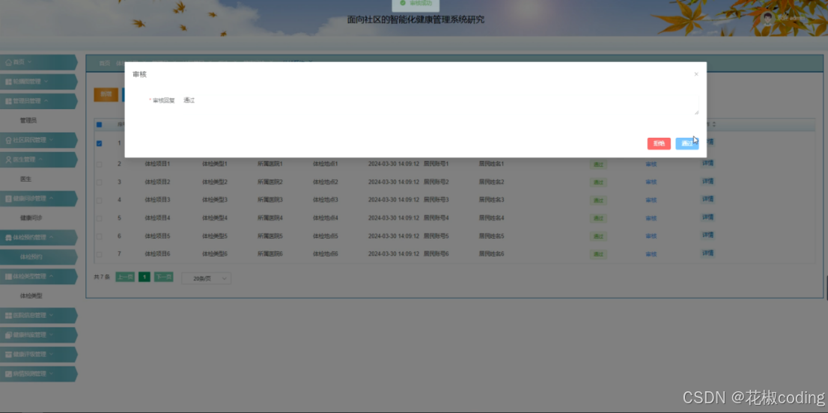Expand 首页 menu chevron
Image resolution: width=828 pixels, height=413 pixels.
[x=30, y=62]
